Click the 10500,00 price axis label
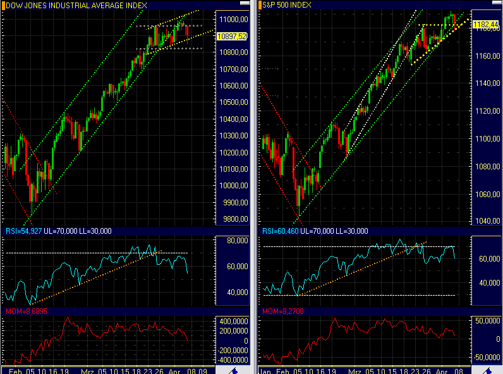The width and height of the screenshot is (503, 374). pyautogui.click(x=234, y=102)
